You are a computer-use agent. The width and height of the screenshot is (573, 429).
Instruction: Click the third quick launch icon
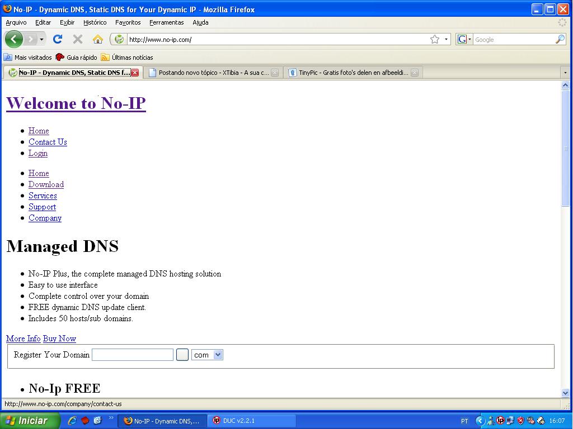pos(97,421)
